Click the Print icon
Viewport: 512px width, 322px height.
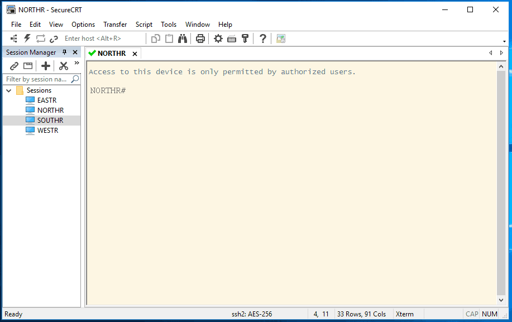(x=200, y=39)
